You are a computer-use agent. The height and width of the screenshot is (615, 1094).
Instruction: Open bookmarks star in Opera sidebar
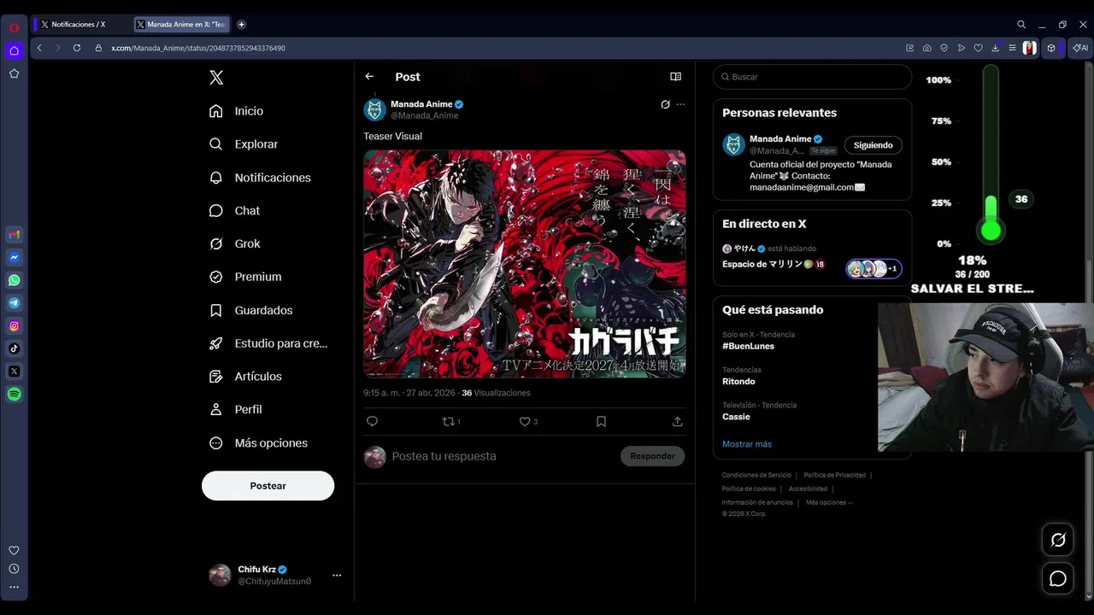[15, 73]
